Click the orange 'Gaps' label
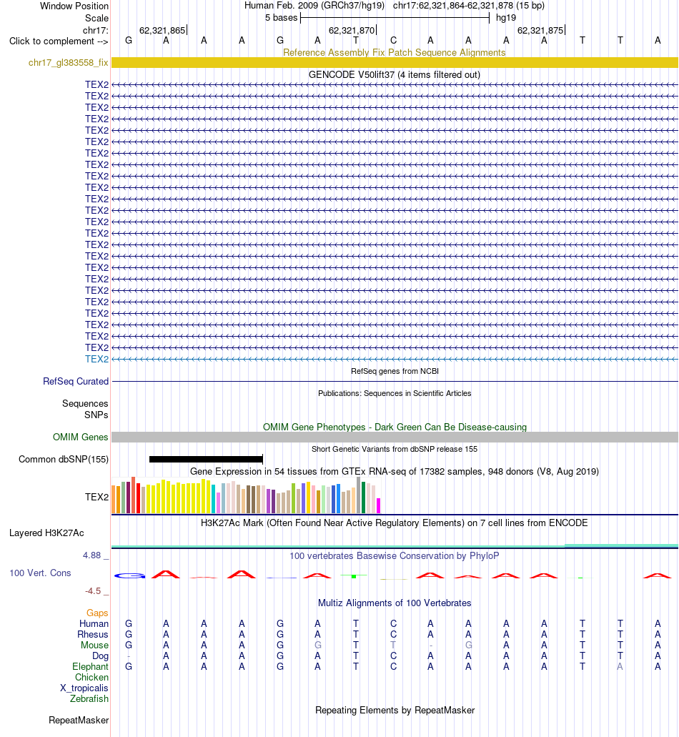 point(97,613)
